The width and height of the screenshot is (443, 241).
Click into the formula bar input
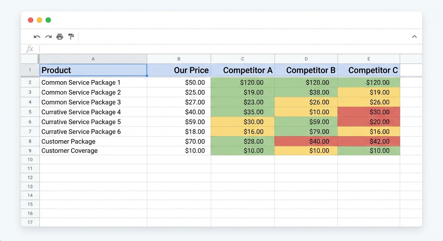coord(220,49)
